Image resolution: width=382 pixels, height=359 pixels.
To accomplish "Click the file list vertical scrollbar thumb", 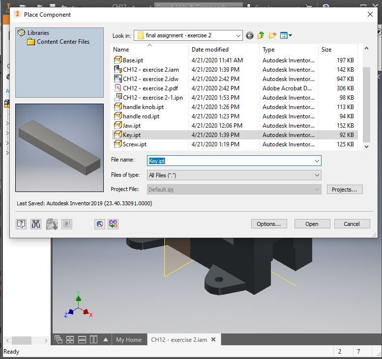I will (366, 105).
